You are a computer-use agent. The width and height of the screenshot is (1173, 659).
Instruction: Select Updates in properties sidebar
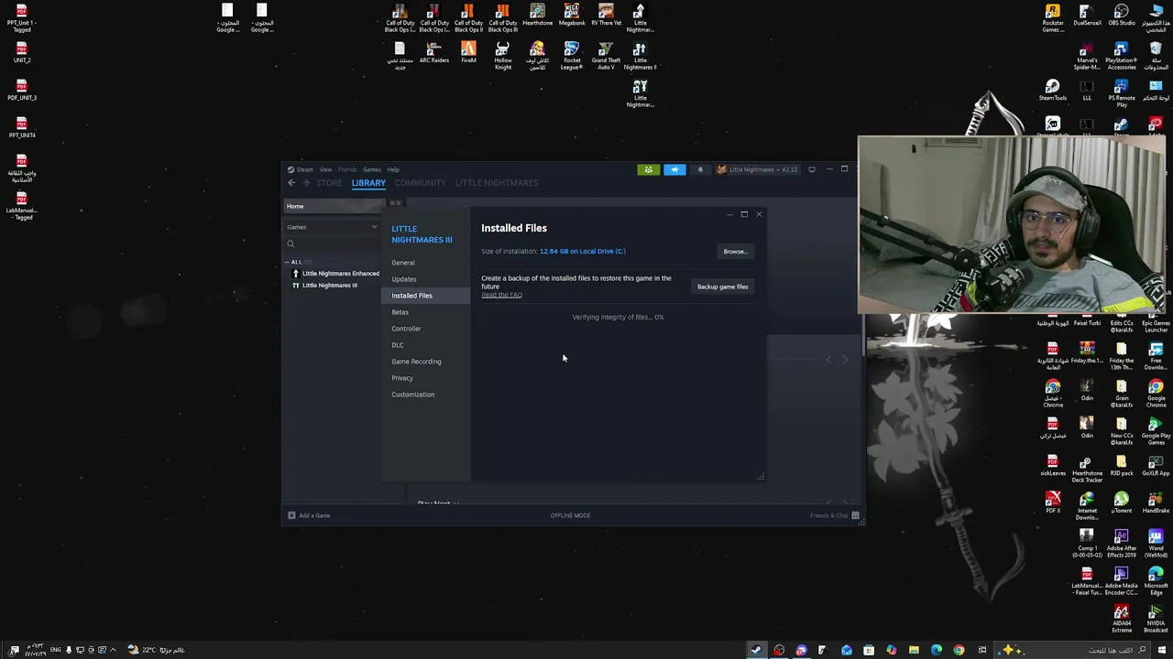[404, 279]
